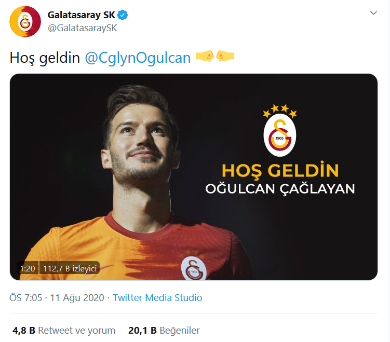
Task: Click the Galatasaray badge on the jersey
Action: [x=194, y=268]
